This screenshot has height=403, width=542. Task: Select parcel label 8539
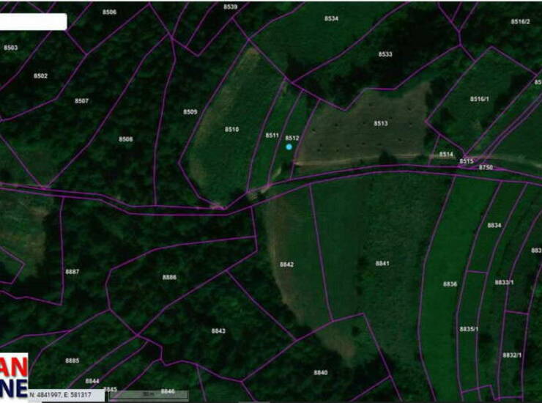(230, 7)
